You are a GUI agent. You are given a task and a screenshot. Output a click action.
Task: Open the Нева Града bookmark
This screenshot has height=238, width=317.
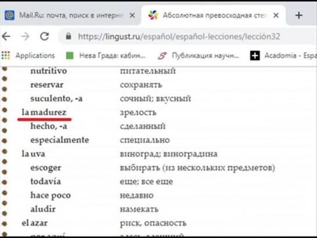click(106, 55)
